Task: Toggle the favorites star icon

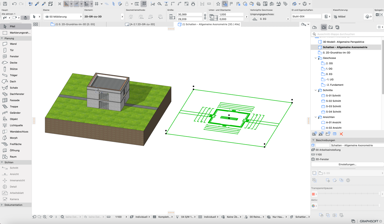Action: click(x=218, y=4)
